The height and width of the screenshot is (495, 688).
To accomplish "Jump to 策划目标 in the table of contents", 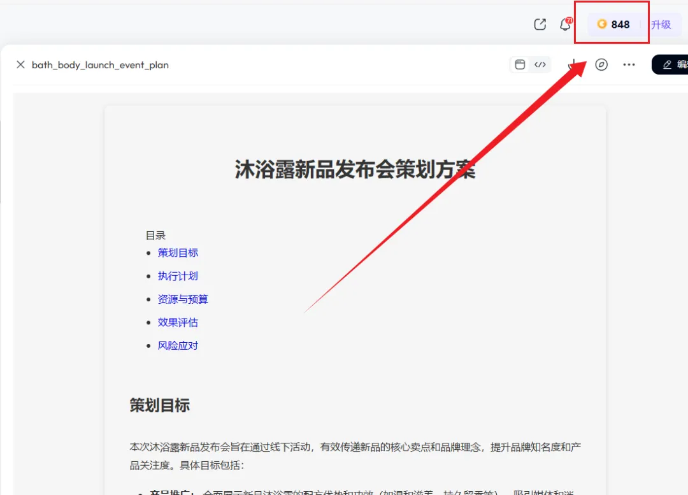I will [x=178, y=253].
